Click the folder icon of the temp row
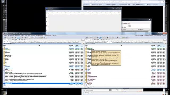 [x=4, y=48]
